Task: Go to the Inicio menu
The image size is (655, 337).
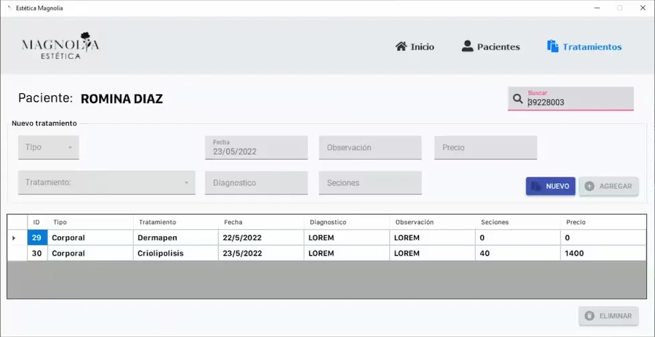Action: (x=415, y=47)
